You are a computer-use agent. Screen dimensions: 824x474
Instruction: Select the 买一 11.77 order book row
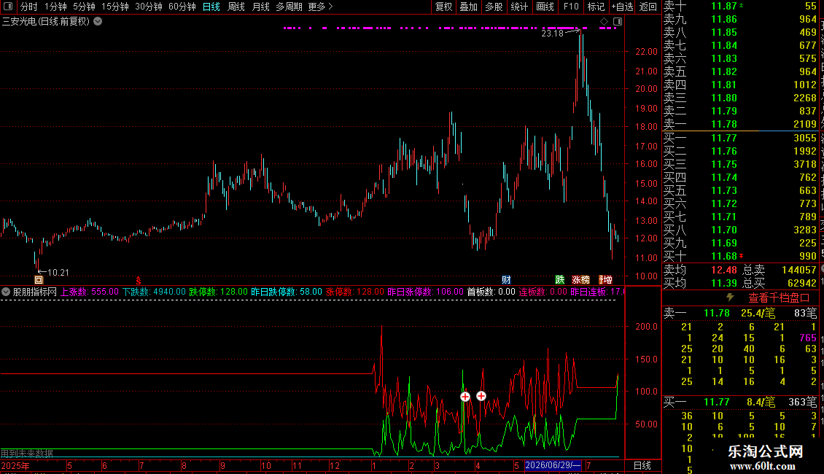[740, 138]
